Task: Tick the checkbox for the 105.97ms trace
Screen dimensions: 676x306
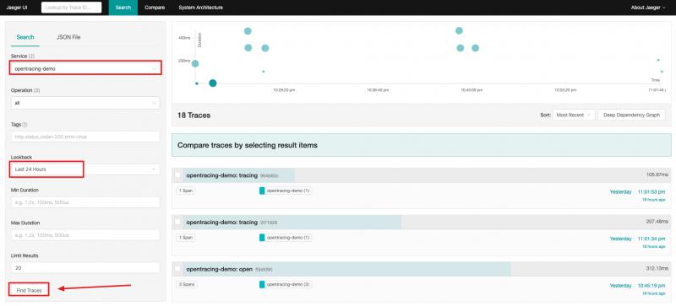Action: point(177,174)
